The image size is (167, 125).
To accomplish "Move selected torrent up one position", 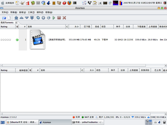I will [x=21, y=18].
